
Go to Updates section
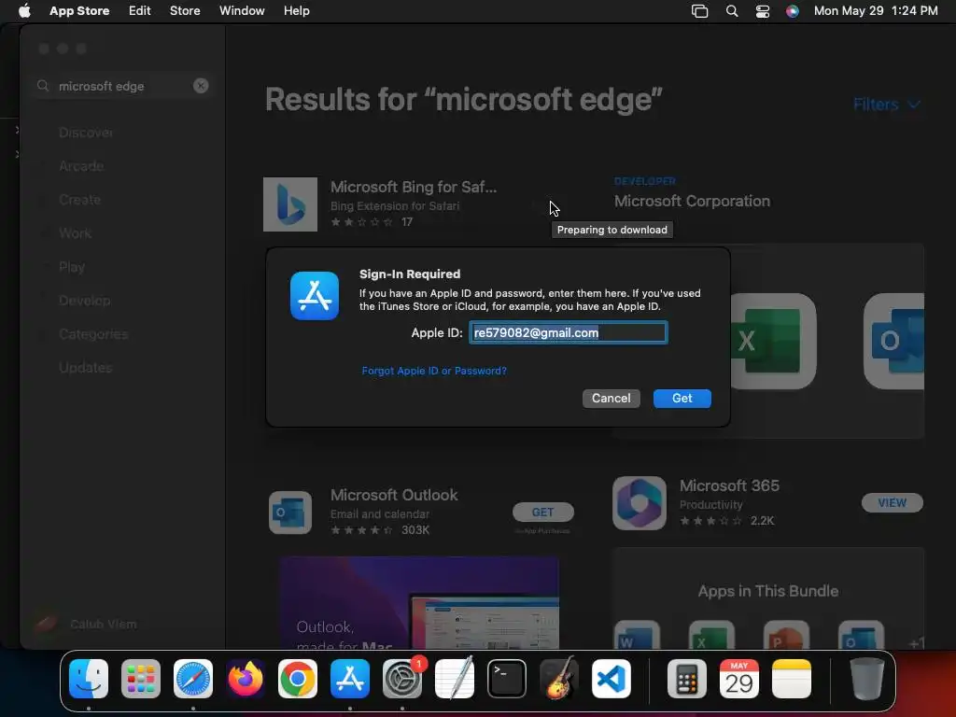tap(85, 368)
